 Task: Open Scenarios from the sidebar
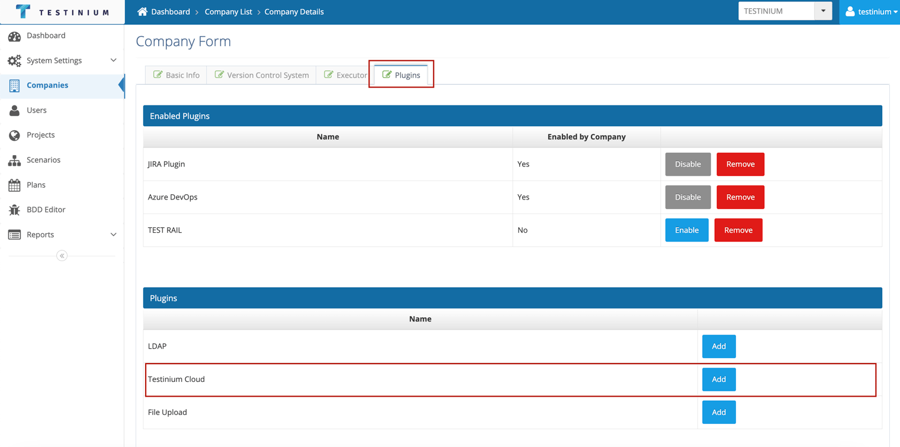click(x=62, y=160)
